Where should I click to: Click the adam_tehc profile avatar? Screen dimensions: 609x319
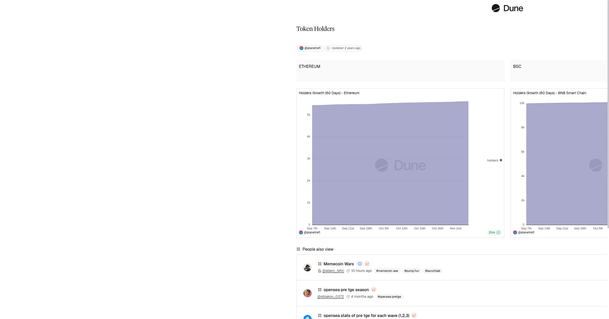308,267
